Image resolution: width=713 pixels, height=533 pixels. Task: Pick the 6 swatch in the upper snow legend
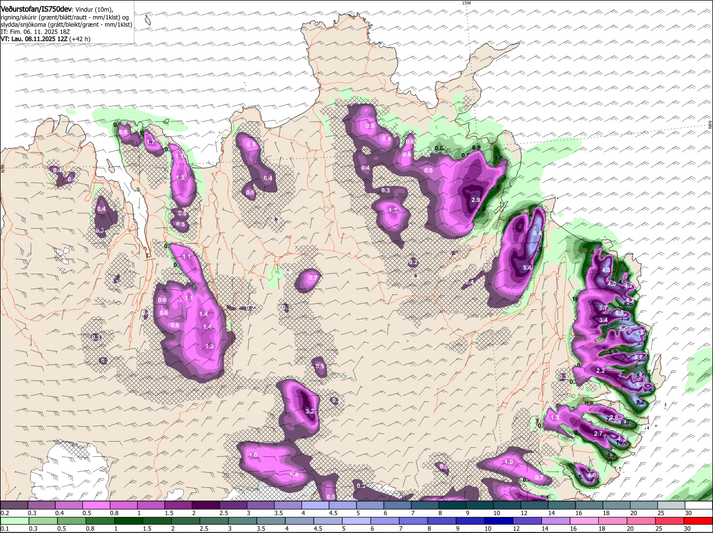[x=398, y=505]
